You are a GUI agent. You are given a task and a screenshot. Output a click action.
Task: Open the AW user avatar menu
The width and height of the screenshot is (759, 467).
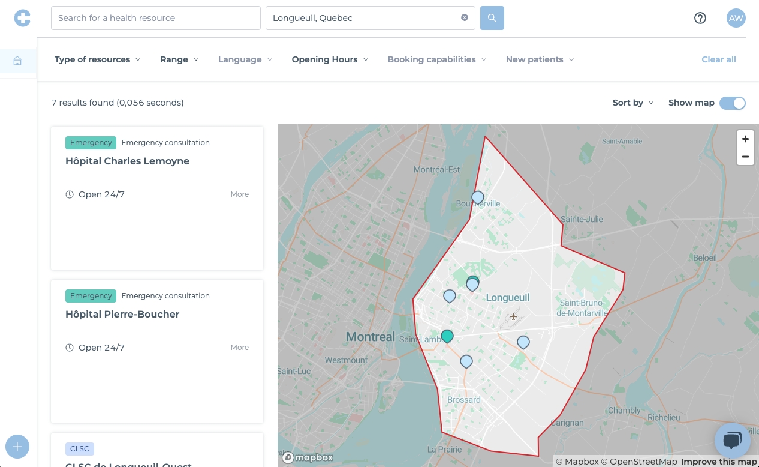736,18
